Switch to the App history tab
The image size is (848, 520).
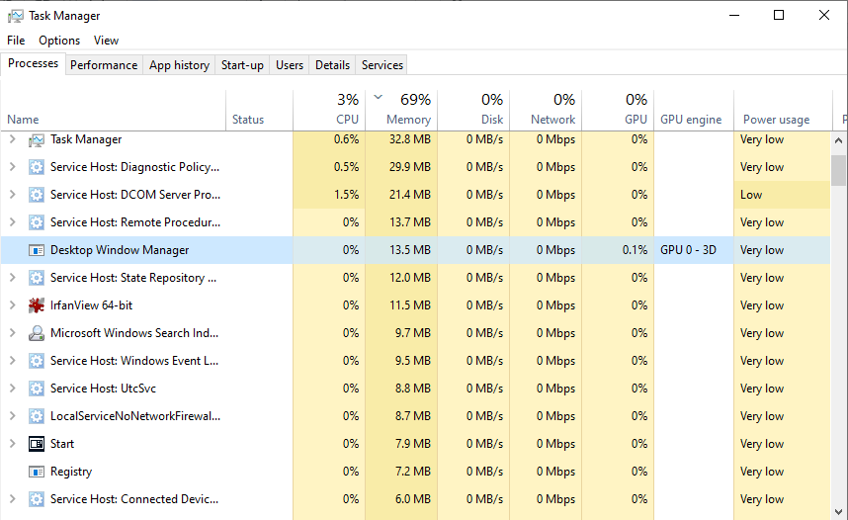(179, 65)
